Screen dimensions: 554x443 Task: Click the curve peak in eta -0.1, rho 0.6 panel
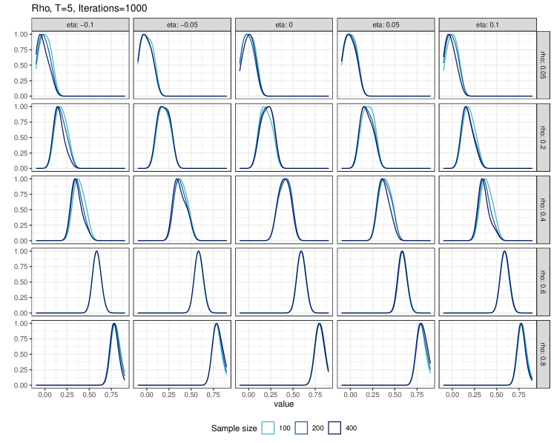tap(96, 252)
